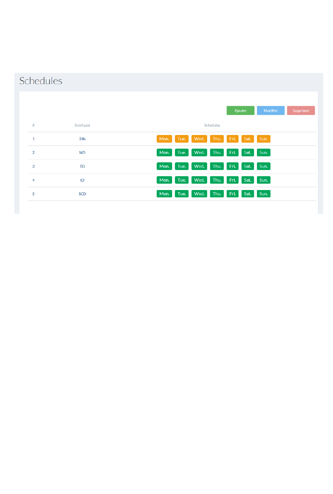Click the red Supprimer button
333x494 pixels.
301,110
